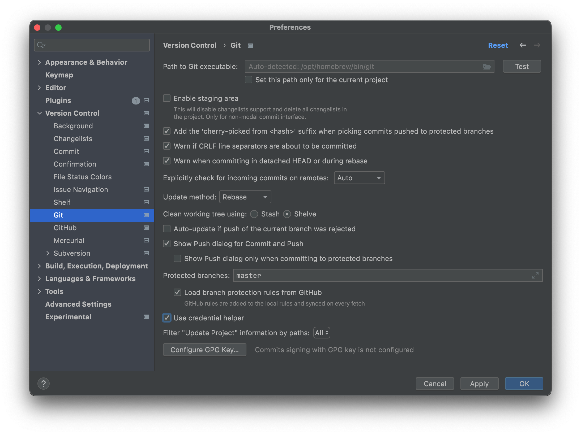Viewport: 581px width, 435px height.
Task: Open the Update method Rebase dropdown
Action: 245,197
